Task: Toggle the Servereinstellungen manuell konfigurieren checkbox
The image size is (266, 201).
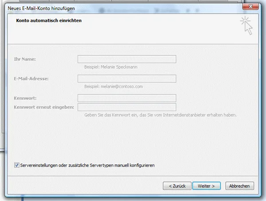Action: (x=17, y=165)
